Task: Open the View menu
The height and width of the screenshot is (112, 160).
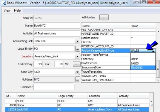Action: tap(7, 10)
